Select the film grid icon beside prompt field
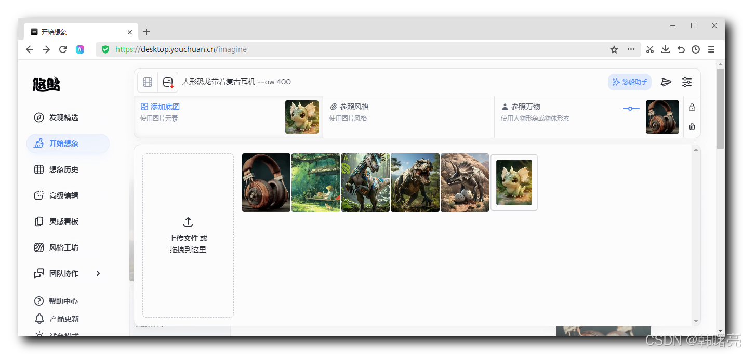Image resolution: width=743 pixels, height=354 pixels. (x=147, y=82)
